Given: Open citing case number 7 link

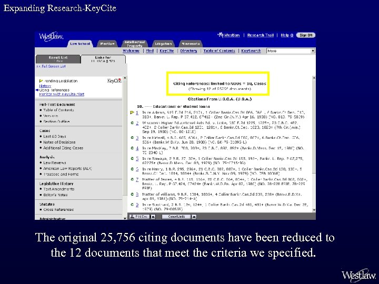Looking at the screenshot, I should (137, 180).
